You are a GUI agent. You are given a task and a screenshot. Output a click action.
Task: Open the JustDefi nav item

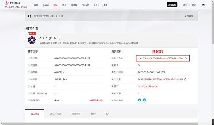86,5
